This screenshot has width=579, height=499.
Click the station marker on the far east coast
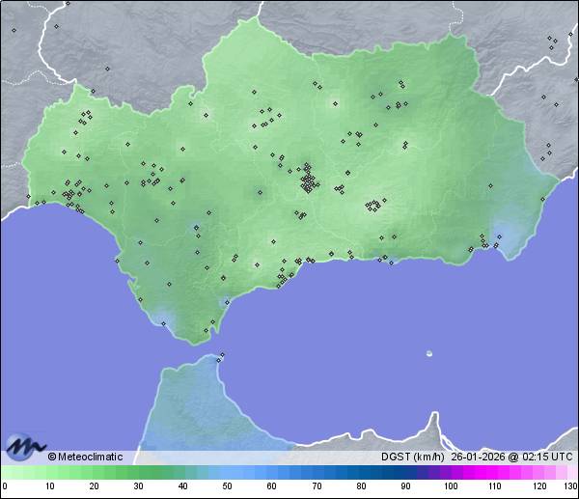pyautogui.click(x=541, y=198)
